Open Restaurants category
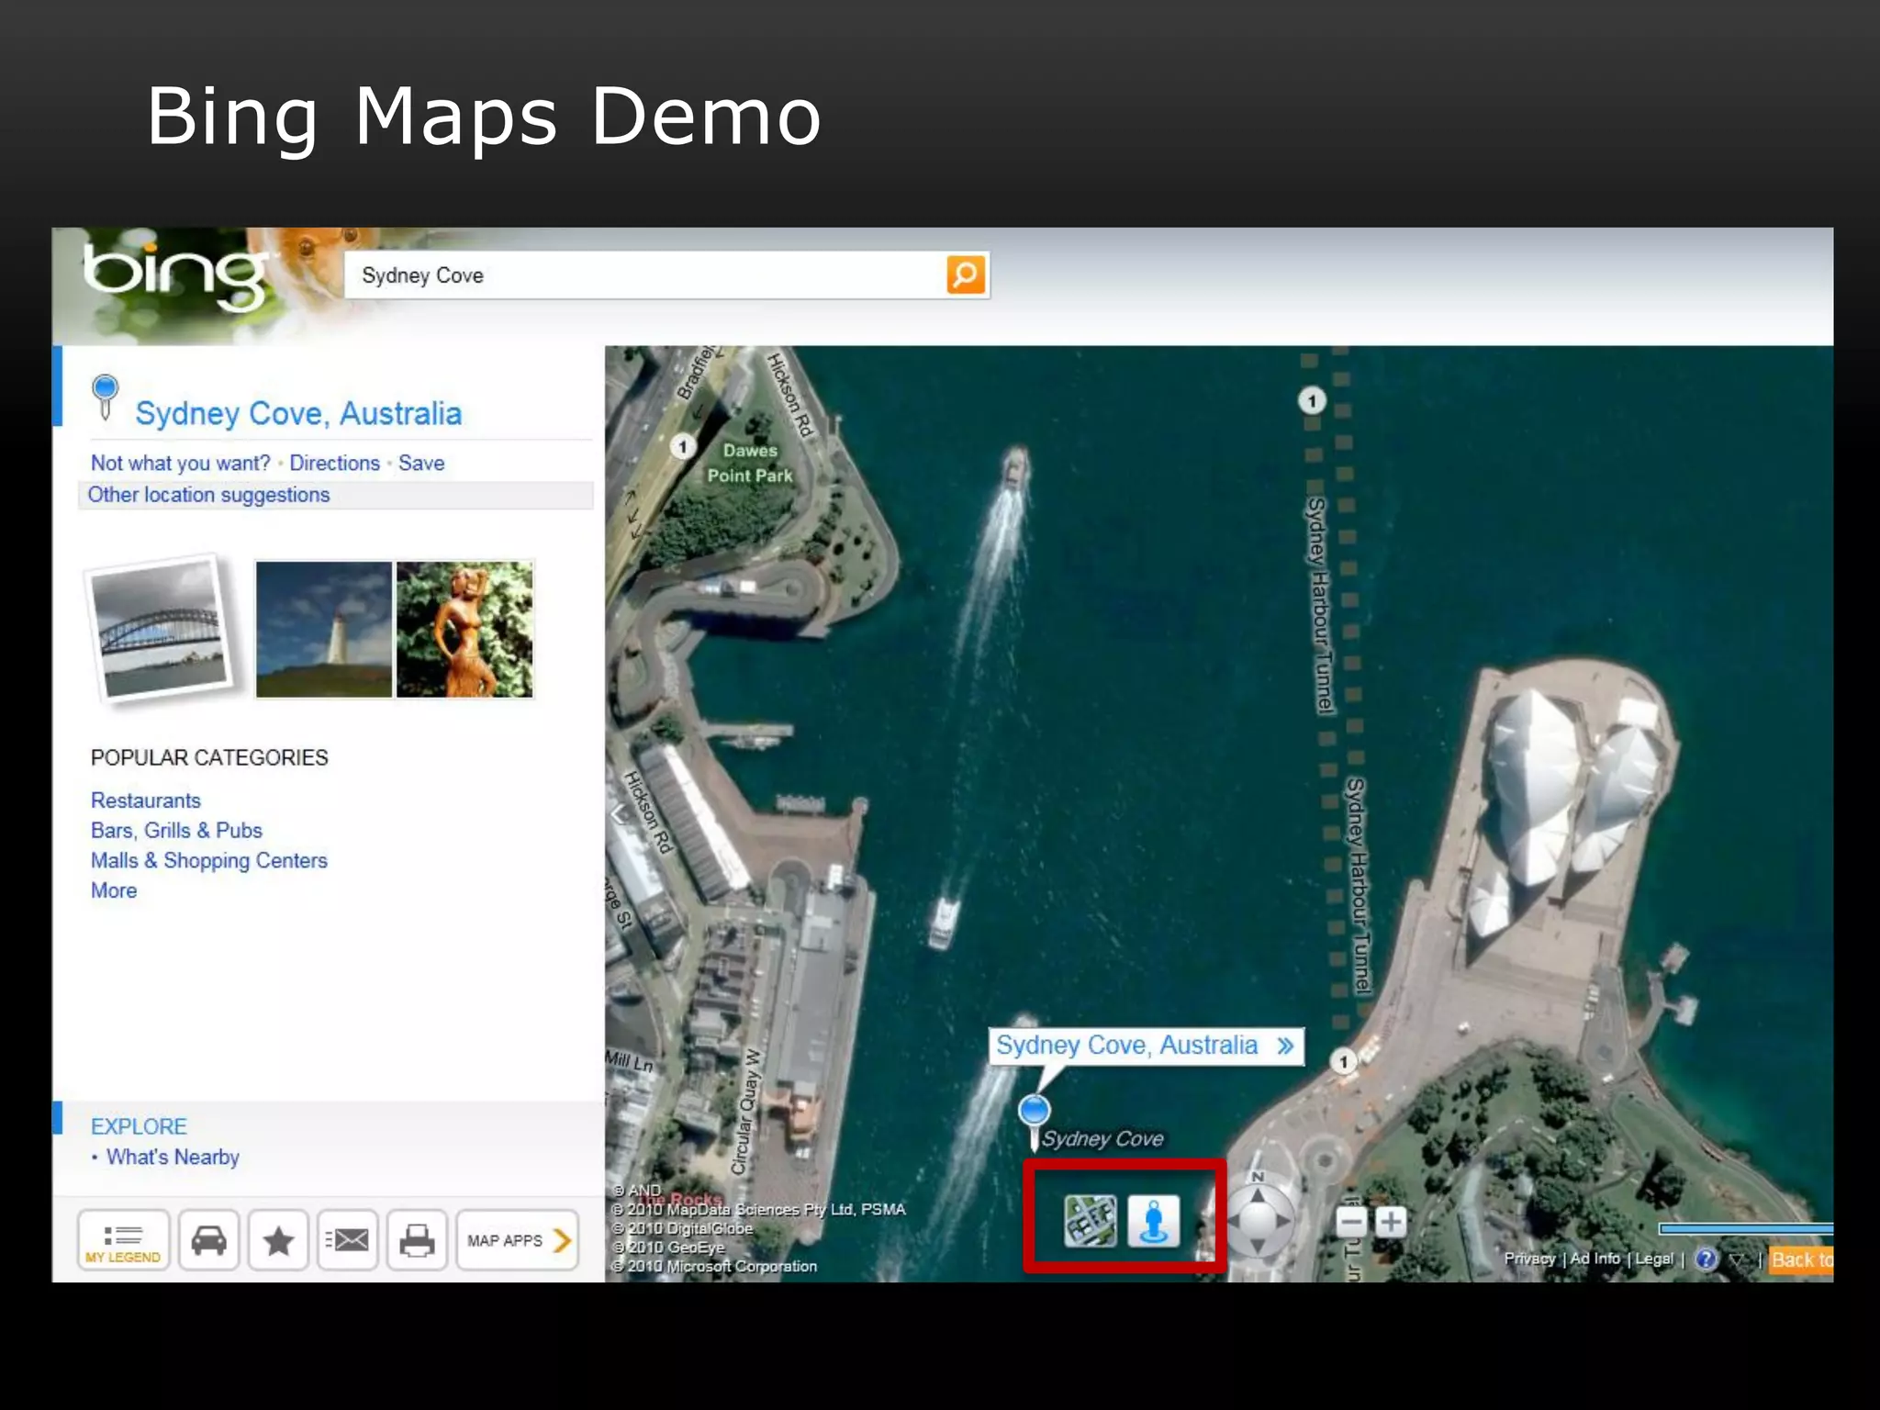Screen dimensions: 1880x1410 point(145,800)
